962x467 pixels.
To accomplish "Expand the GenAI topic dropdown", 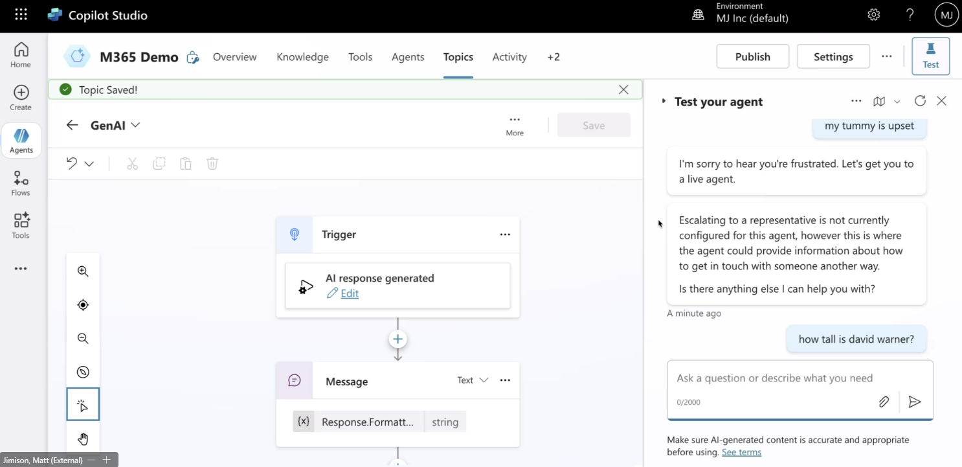I will coord(135,125).
